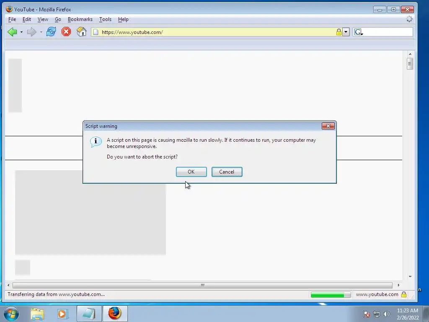Click the information icon in Script warning dialog
The width and height of the screenshot is (429, 322).
tap(96, 142)
